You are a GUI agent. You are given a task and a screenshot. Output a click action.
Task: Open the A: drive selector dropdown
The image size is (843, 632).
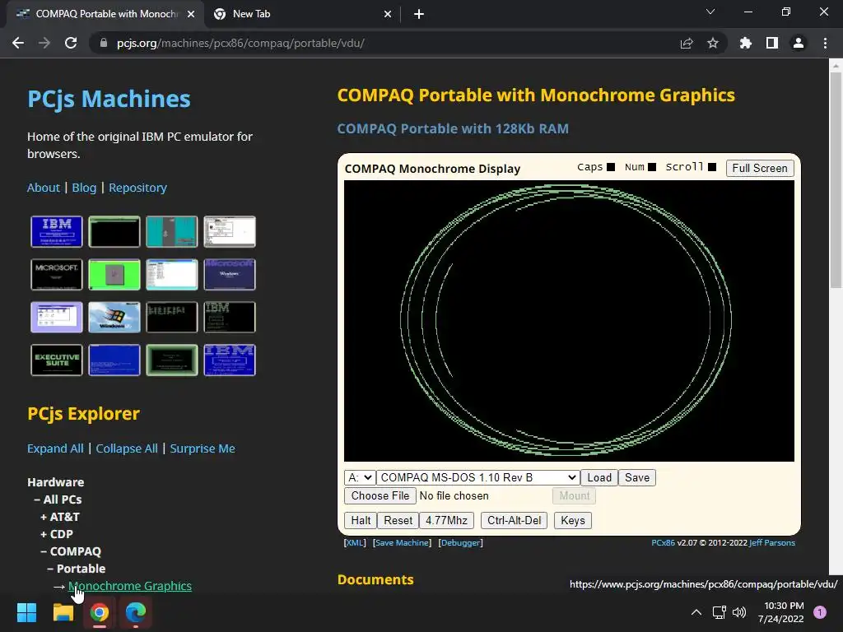360,478
